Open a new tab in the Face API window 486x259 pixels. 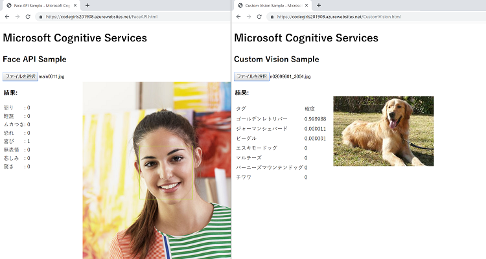pyautogui.click(x=87, y=5)
